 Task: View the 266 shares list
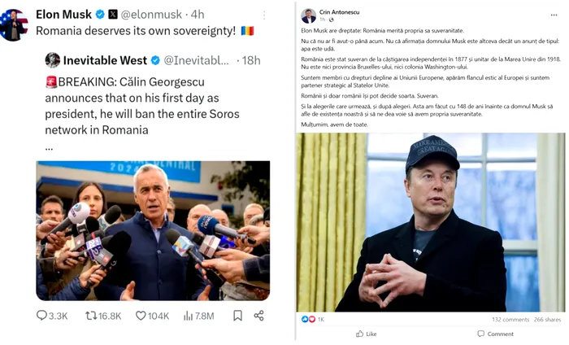coord(547,320)
